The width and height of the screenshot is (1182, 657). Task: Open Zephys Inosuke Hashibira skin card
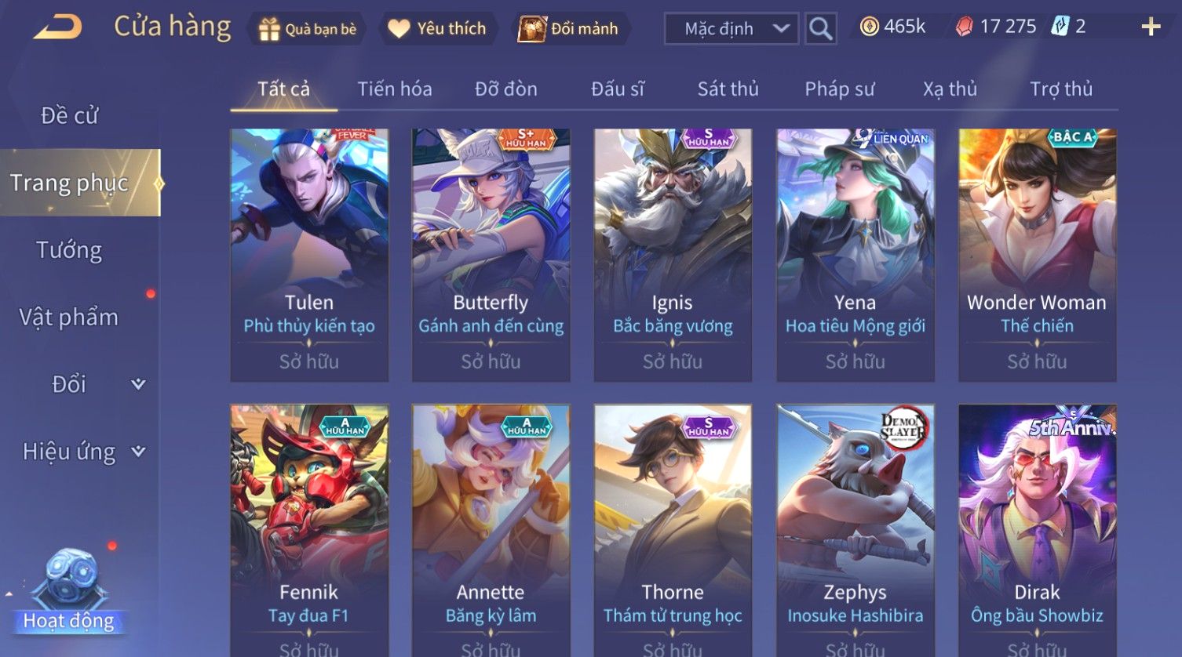(x=855, y=531)
